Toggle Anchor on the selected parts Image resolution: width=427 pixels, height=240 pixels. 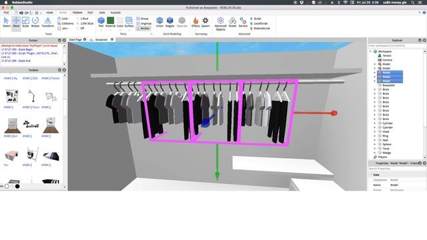(x=143, y=28)
